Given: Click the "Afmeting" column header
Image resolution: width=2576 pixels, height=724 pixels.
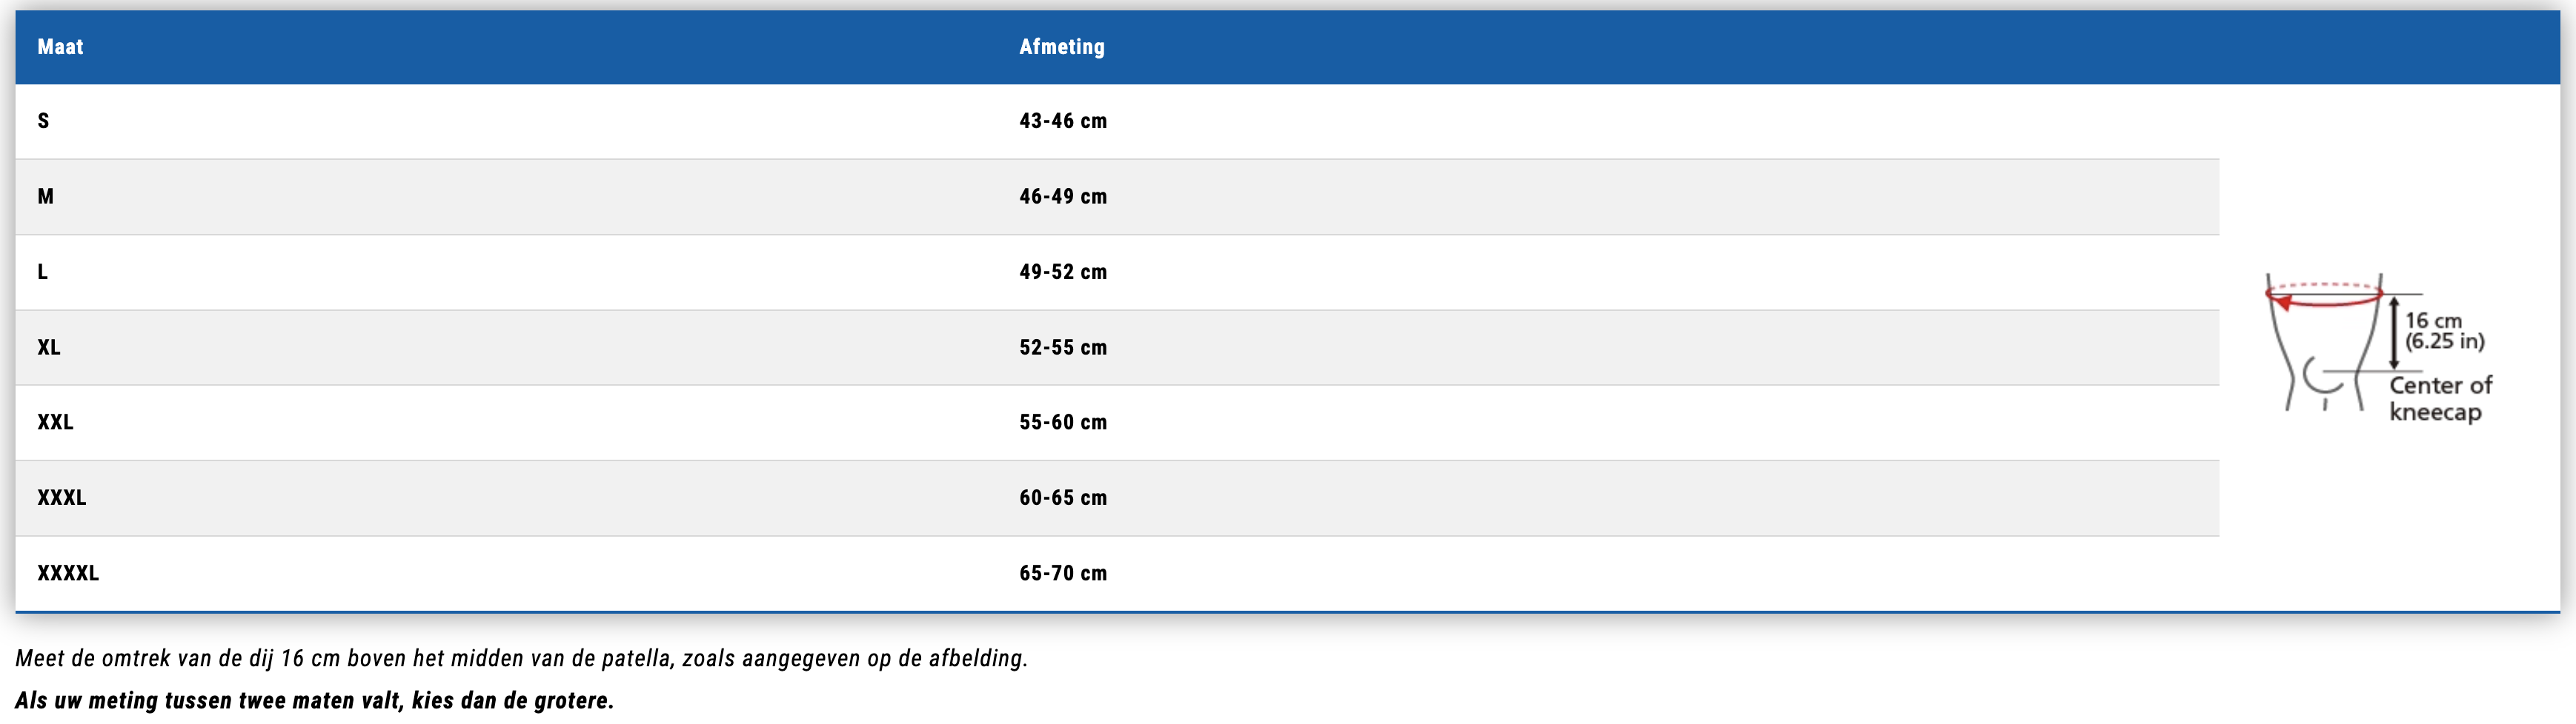Looking at the screenshot, I should (x=1061, y=47).
